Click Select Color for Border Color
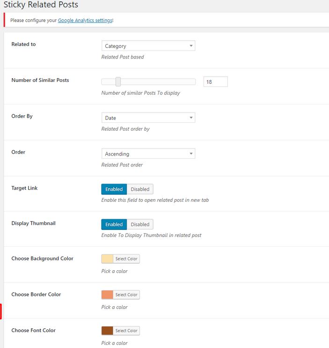This screenshot has width=329, height=348. (x=126, y=295)
